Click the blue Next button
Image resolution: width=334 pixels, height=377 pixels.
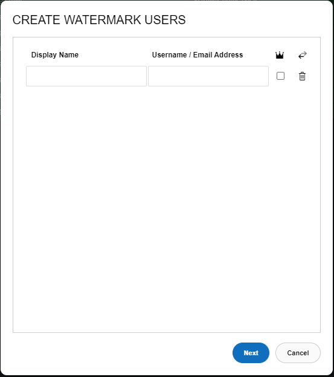pyautogui.click(x=251, y=353)
